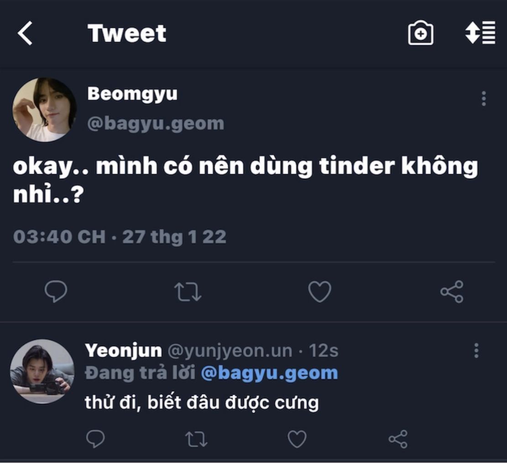This screenshot has width=507, height=463.
Task: Tap the camera icon in the header
Action: (420, 33)
